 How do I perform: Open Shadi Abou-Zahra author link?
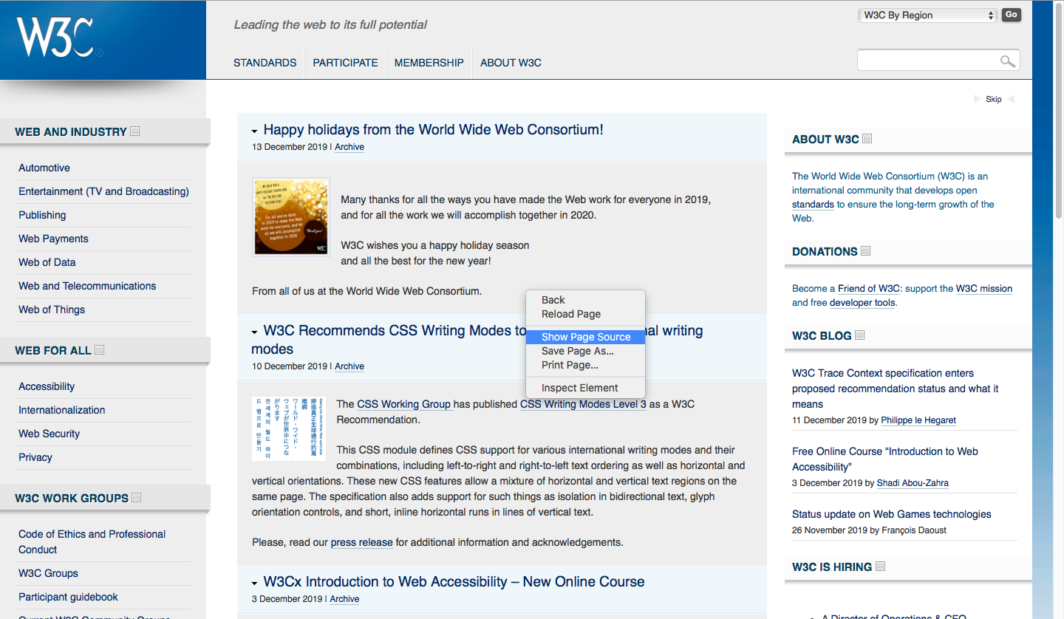(913, 483)
